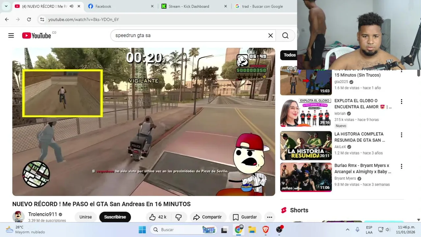Image resolution: width=421 pixels, height=237 pixels.
Task: Go back with the browser back arrow
Action: pos(7,19)
